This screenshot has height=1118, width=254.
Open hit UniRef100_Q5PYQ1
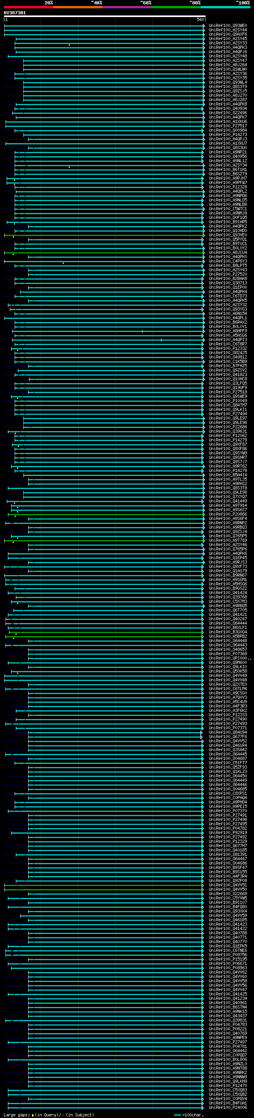pos(228,240)
